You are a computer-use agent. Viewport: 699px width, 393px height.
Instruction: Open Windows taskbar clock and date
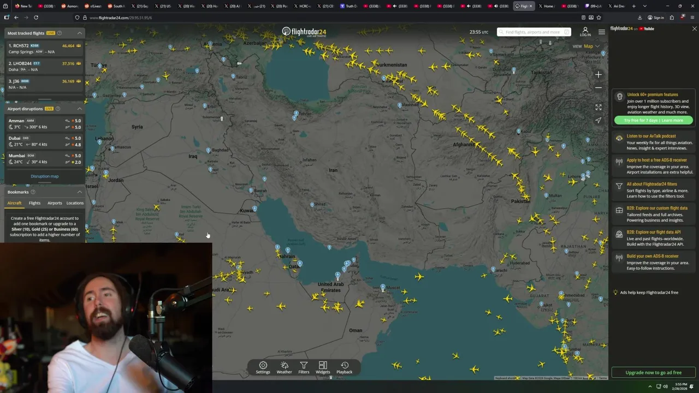pyautogui.click(x=680, y=386)
